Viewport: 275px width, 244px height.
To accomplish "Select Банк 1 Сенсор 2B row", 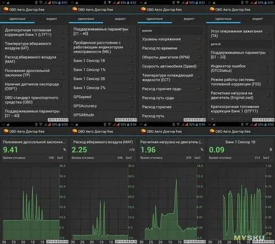I will tap(103, 79).
